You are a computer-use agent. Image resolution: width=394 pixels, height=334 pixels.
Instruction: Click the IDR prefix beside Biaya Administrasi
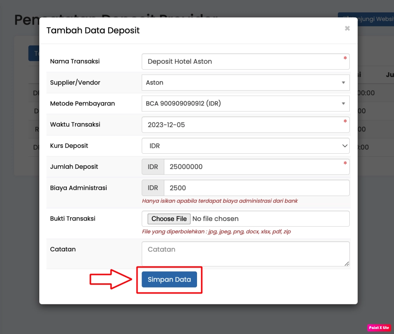click(153, 188)
